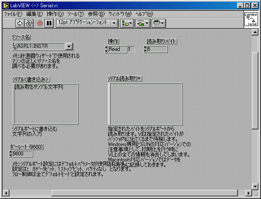
Task: Click the 操作 label above Read
Action: pyautogui.click(x=113, y=41)
